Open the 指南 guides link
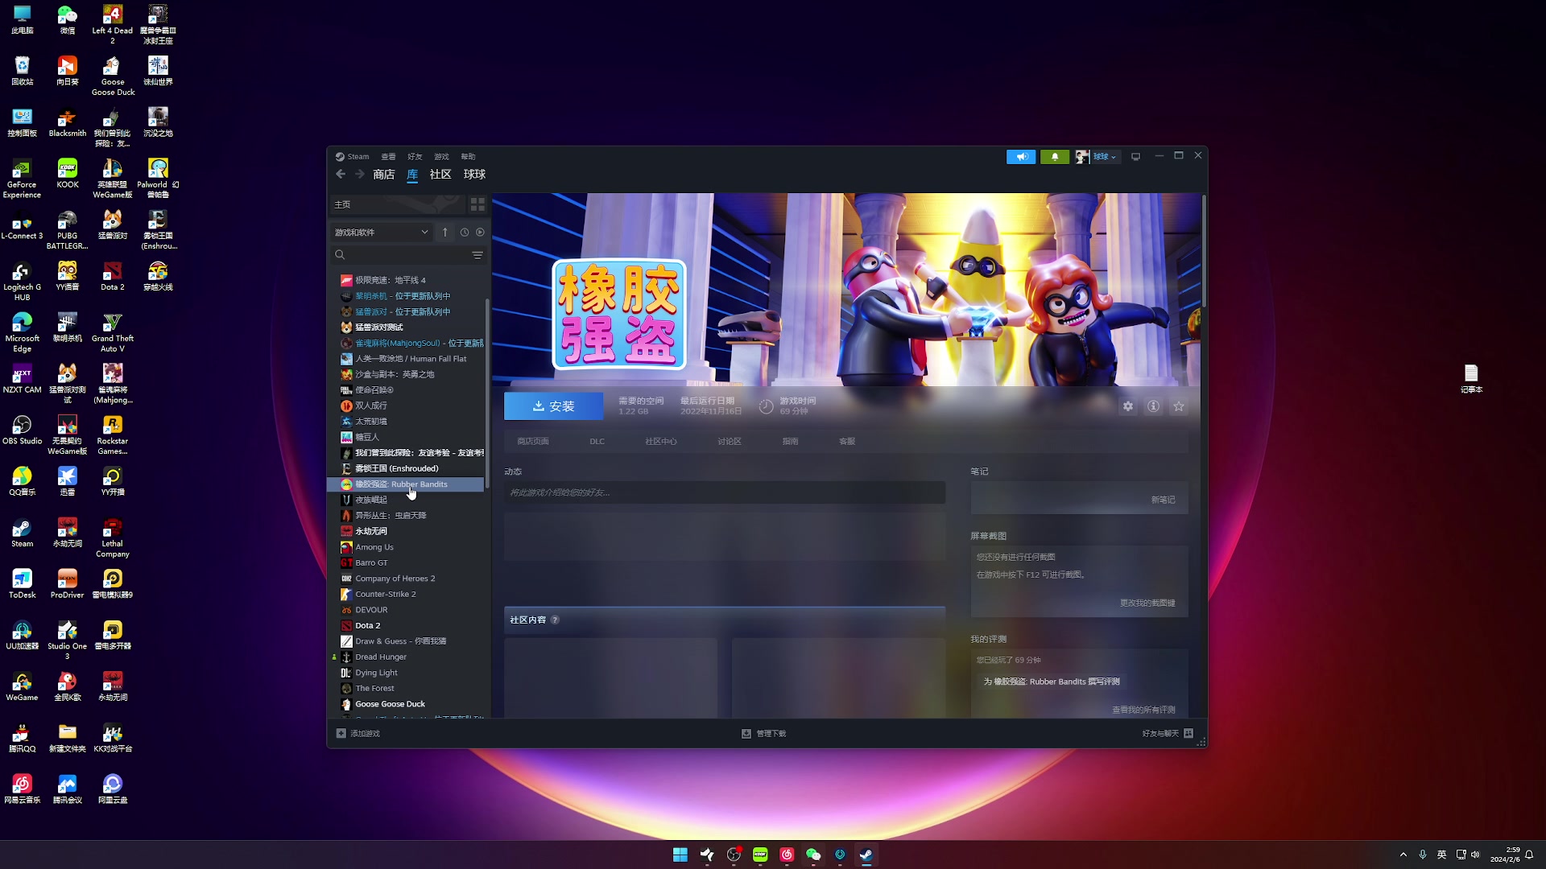 point(791,442)
